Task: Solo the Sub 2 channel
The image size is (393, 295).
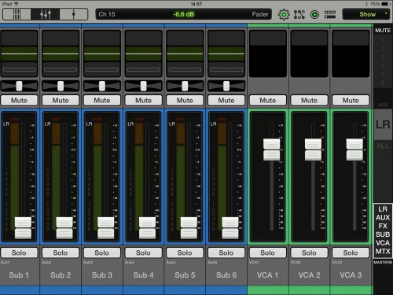Action: click(61, 253)
